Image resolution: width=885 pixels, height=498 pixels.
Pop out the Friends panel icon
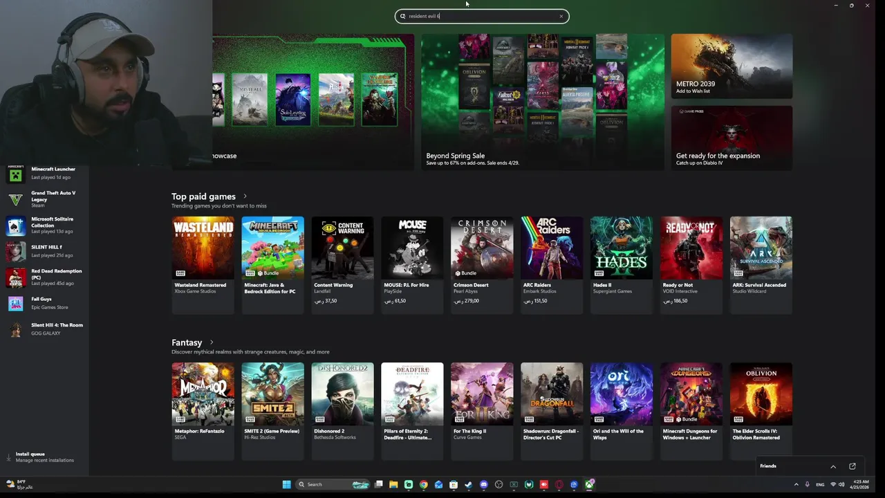tap(853, 466)
